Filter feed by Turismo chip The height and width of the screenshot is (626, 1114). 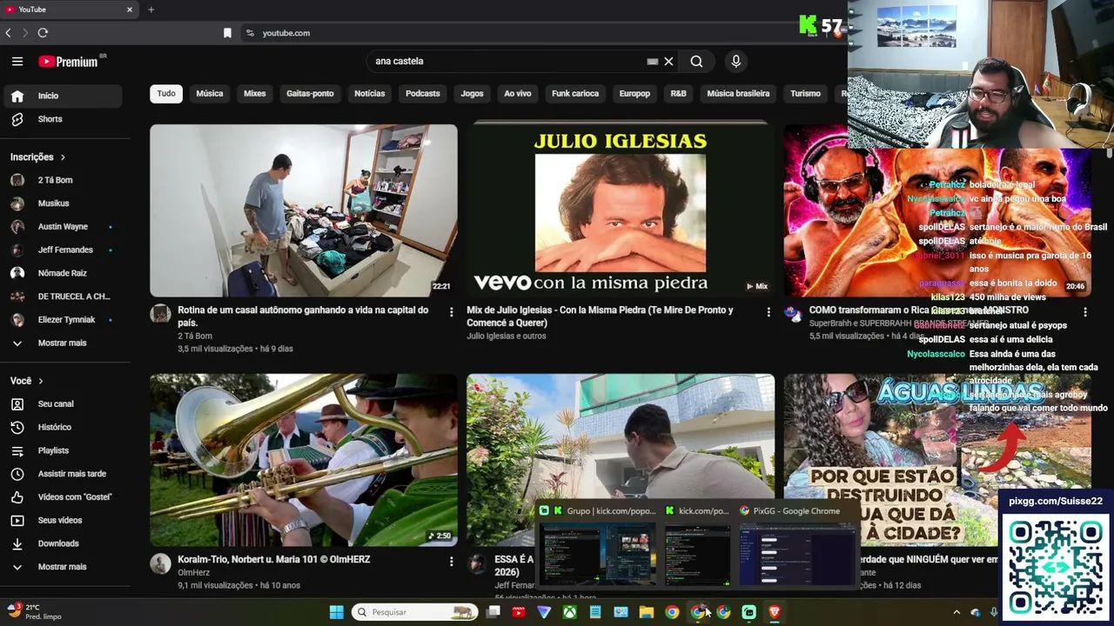[x=805, y=94]
